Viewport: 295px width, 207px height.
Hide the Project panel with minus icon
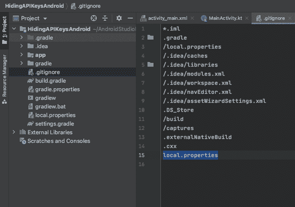pyautogui.click(x=130, y=18)
